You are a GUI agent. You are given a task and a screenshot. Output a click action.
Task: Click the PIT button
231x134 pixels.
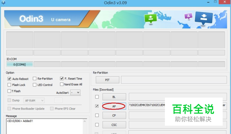(107, 80)
